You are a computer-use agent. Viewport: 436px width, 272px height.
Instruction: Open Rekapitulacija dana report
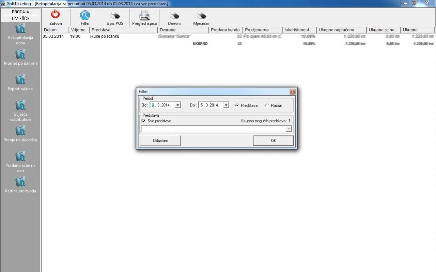tap(20, 29)
